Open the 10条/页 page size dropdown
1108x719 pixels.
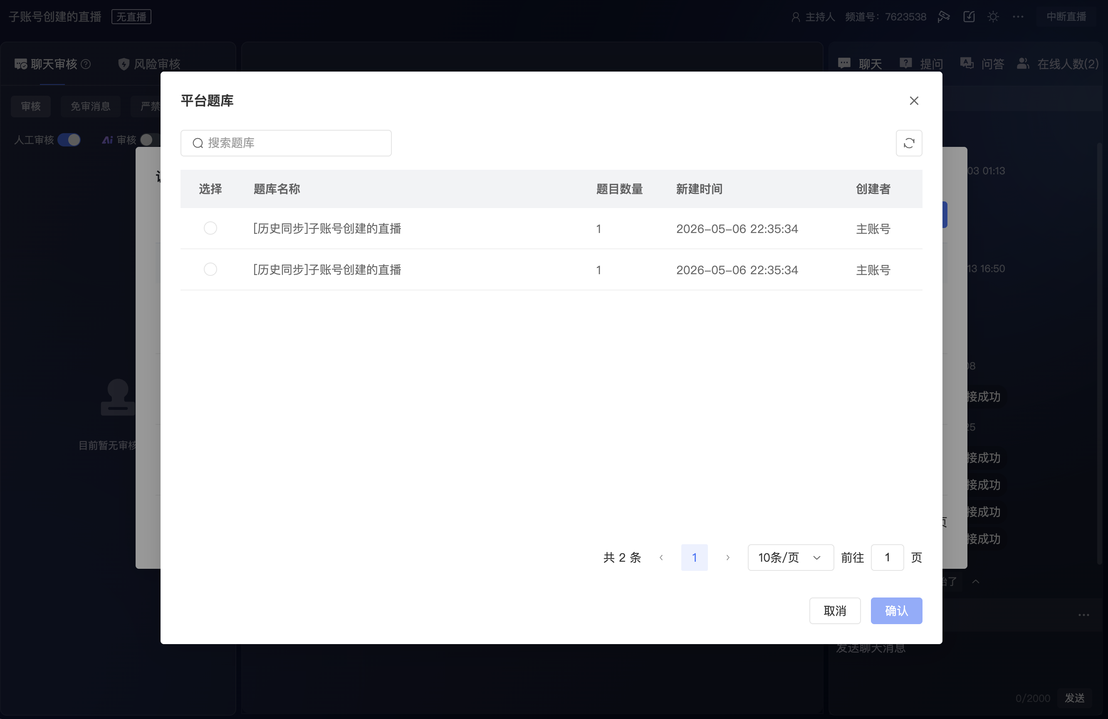pyautogui.click(x=791, y=558)
